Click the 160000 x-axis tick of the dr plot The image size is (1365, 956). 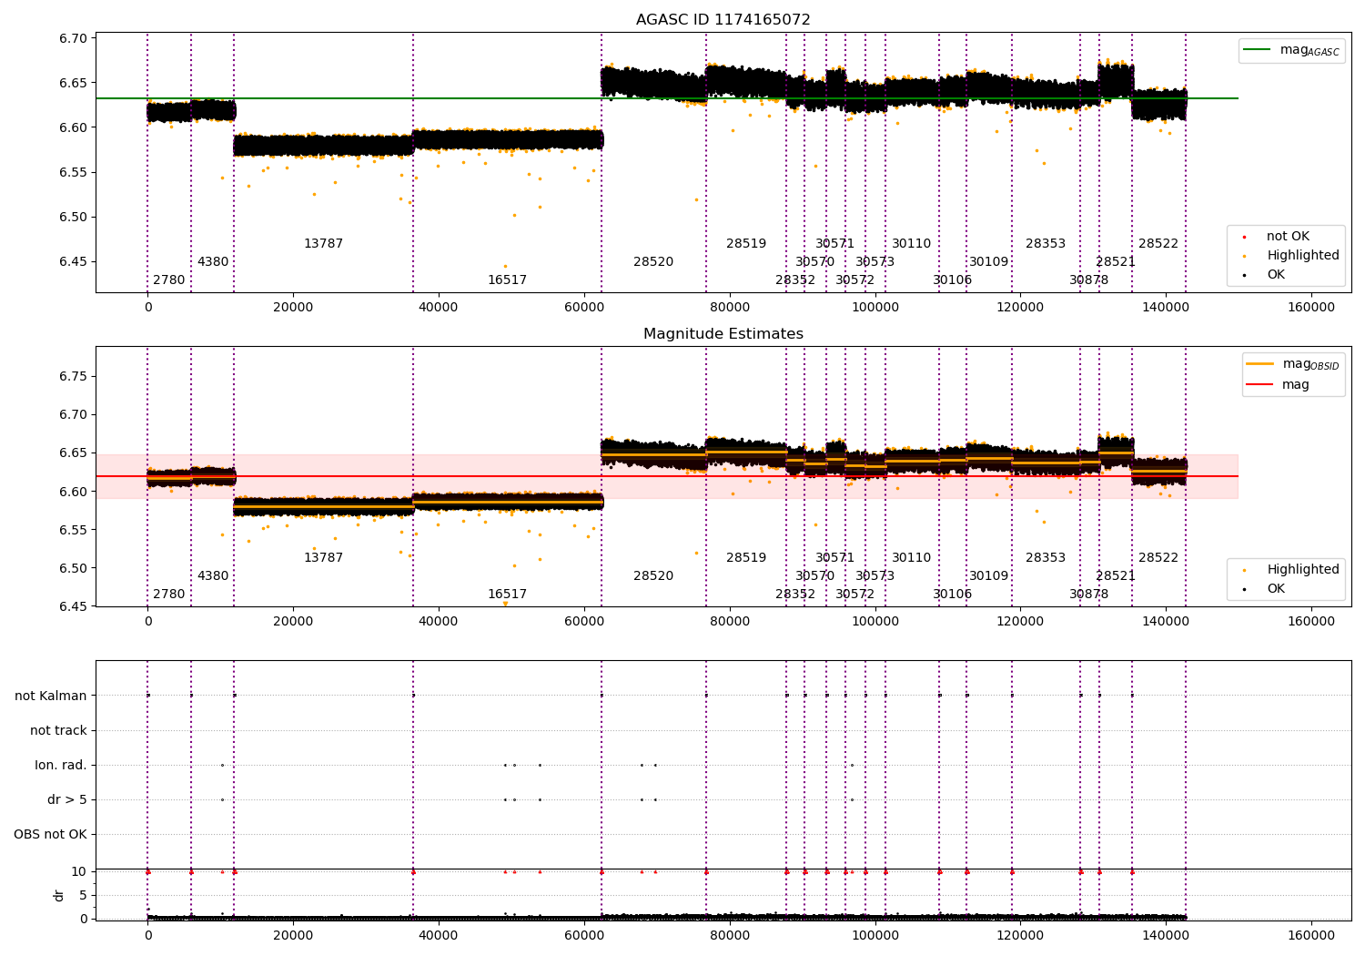pyautogui.click(x=1311, y=935)
